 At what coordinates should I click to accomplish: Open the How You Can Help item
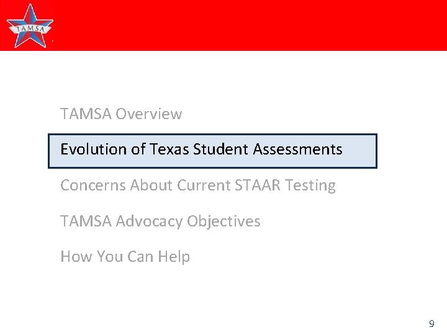tap(125, 256)
